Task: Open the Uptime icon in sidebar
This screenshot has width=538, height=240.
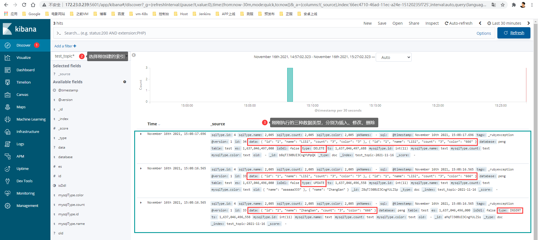Action: click(8, 169)
